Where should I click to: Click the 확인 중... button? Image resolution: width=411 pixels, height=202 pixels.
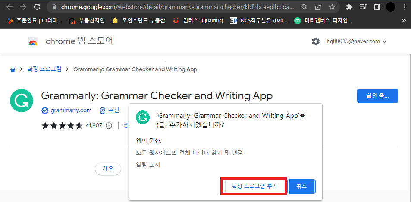coord(377,96)
